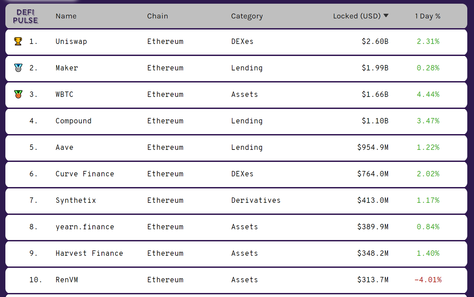The height and width of the screenshot is (297, 474).
Task: Click the gold trophy icon beside Uniswap
Action: coord(18,41)
